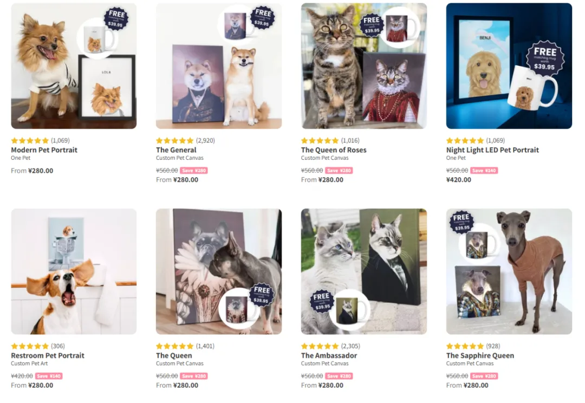The image size is (585, 403).
Task: Click The Sapphire Queen product title
Action: (480, 356)
